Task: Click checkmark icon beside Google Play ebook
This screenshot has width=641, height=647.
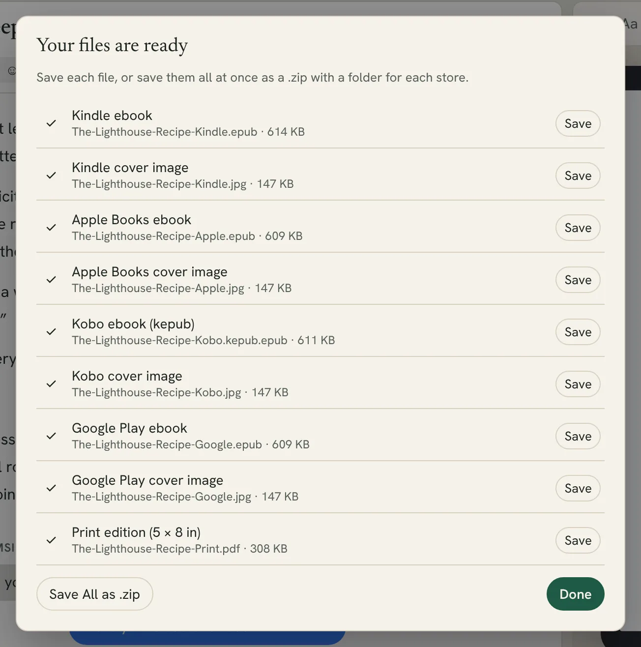Action: (x=51, y=436)
